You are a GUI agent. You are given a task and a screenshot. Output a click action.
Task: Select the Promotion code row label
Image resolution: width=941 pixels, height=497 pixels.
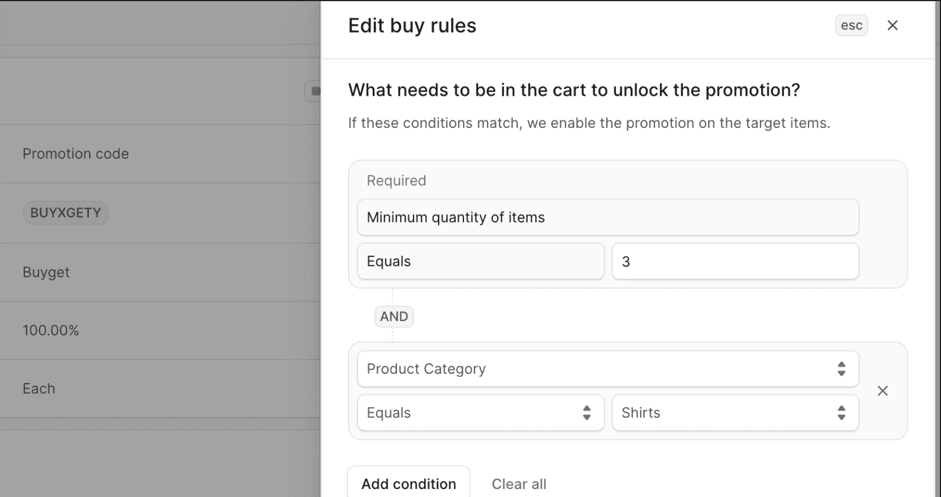pos(76,154)
